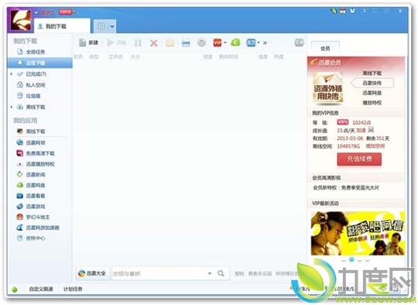Click the red X delete task icon
The width and height of the screenshot is (418, 305).
153,43
